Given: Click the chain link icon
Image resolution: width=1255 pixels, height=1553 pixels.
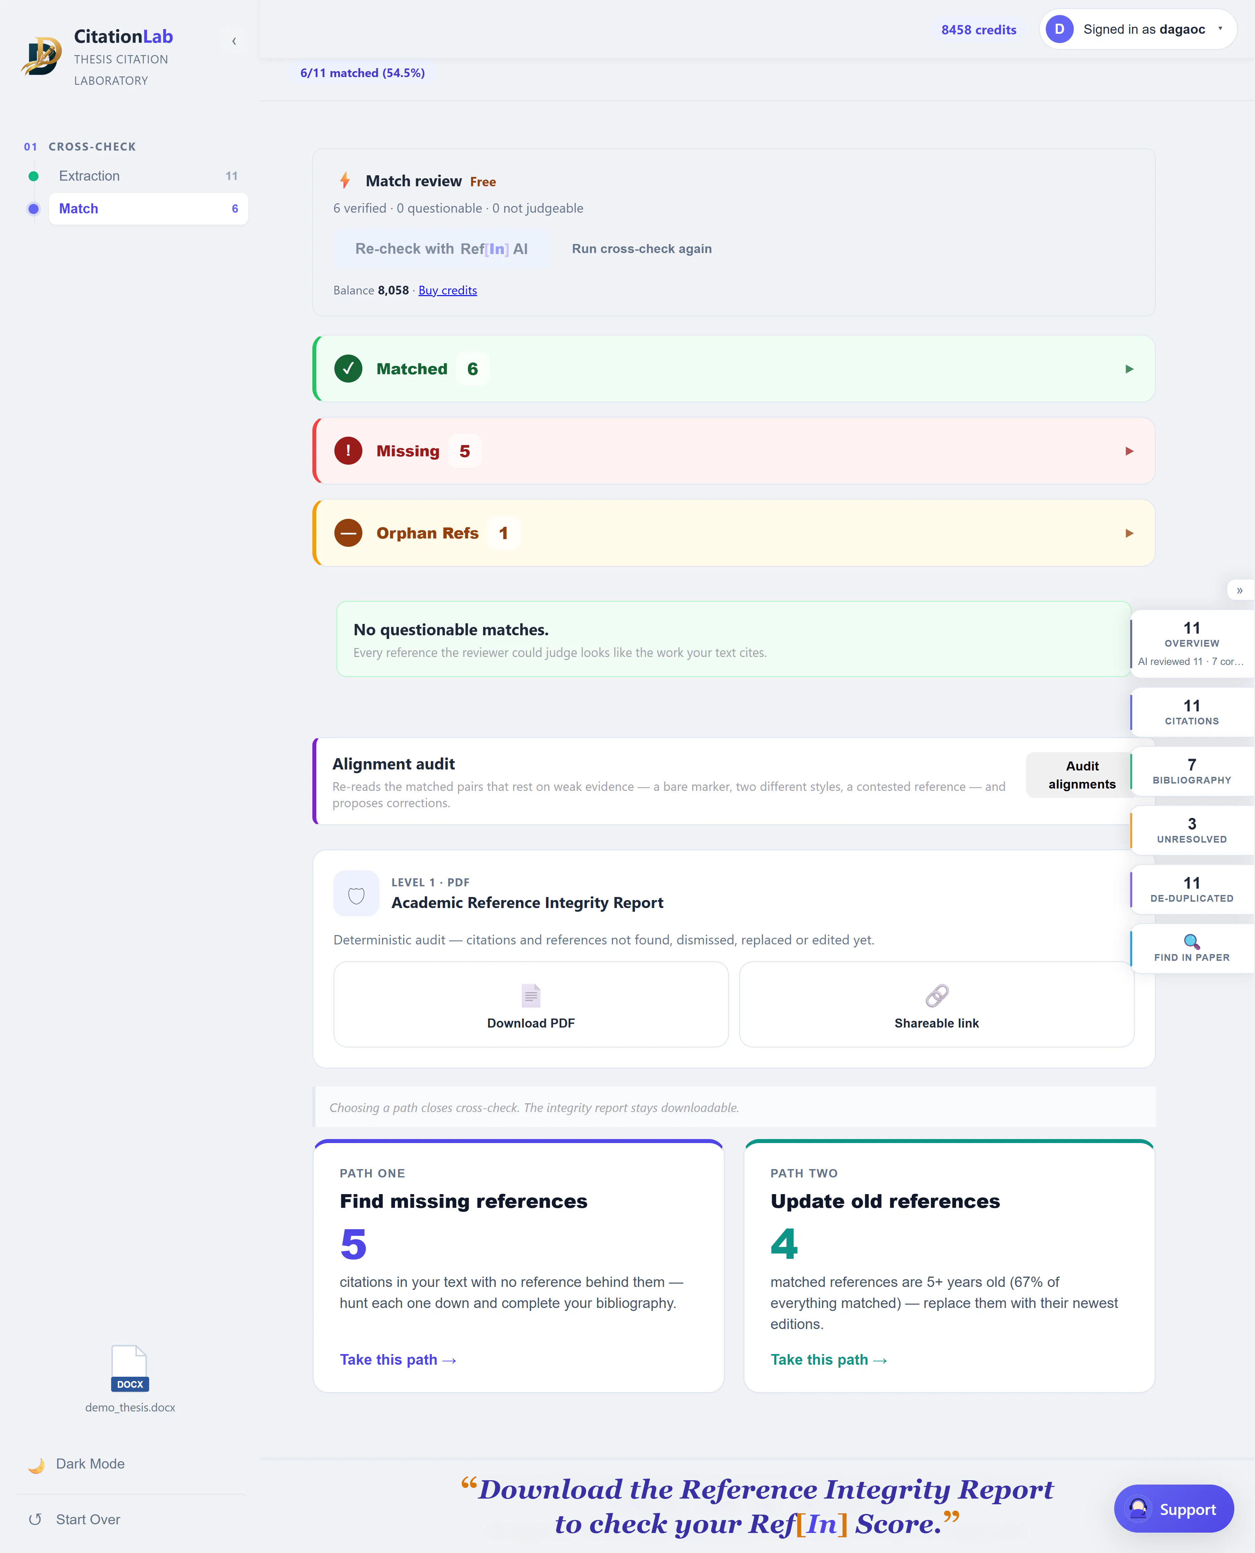Looking at the screenshot, I should 937,996.
